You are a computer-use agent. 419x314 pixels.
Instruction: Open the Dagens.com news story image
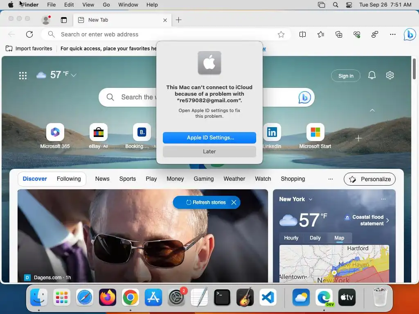(143, 236)
